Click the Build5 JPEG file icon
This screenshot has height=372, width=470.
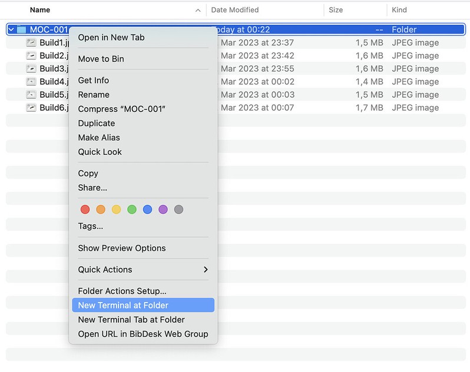(x=31, y=95)
